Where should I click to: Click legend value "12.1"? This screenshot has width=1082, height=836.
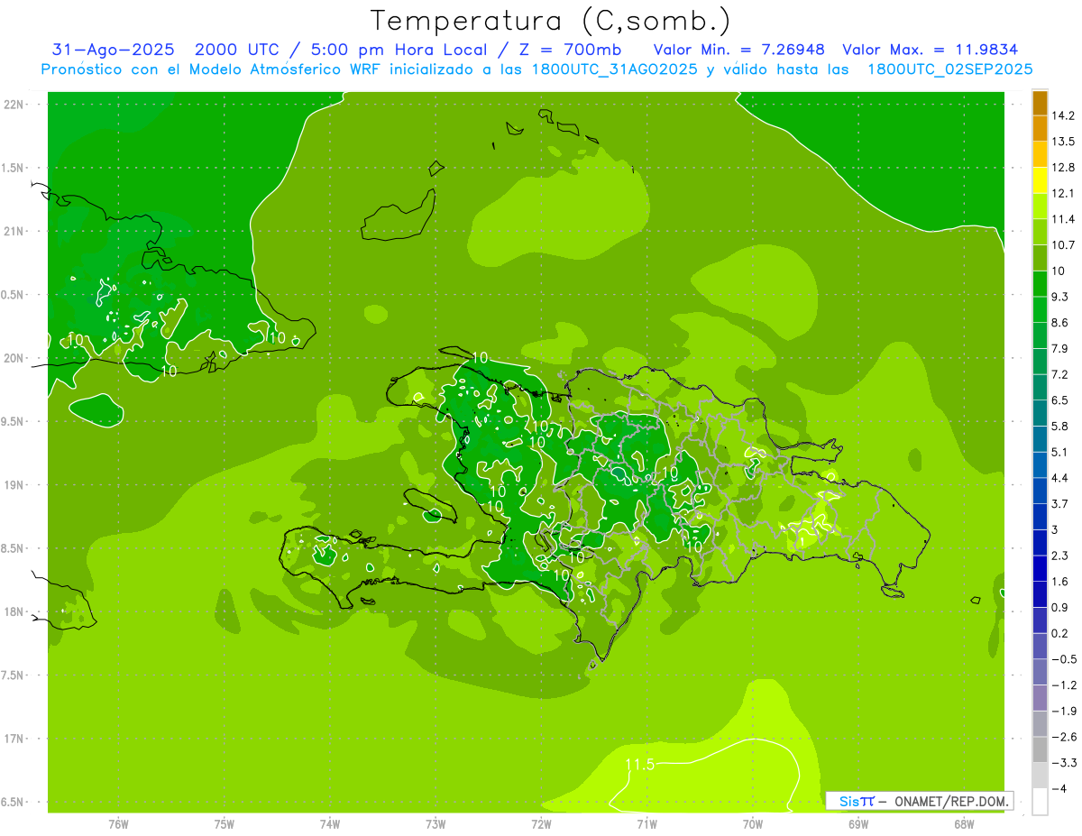click(x=1064, y=193)
